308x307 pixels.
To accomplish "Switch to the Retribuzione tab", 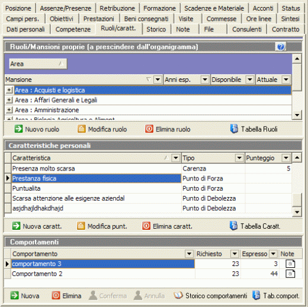I will pyautogui.click(x=117, y=8).
